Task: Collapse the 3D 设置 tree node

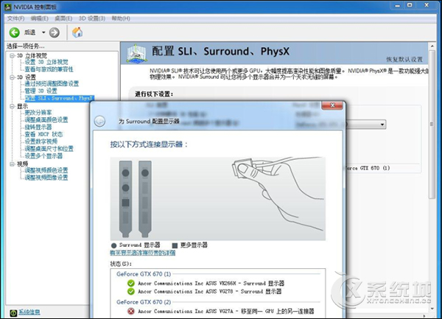Action: click(12, 77)
